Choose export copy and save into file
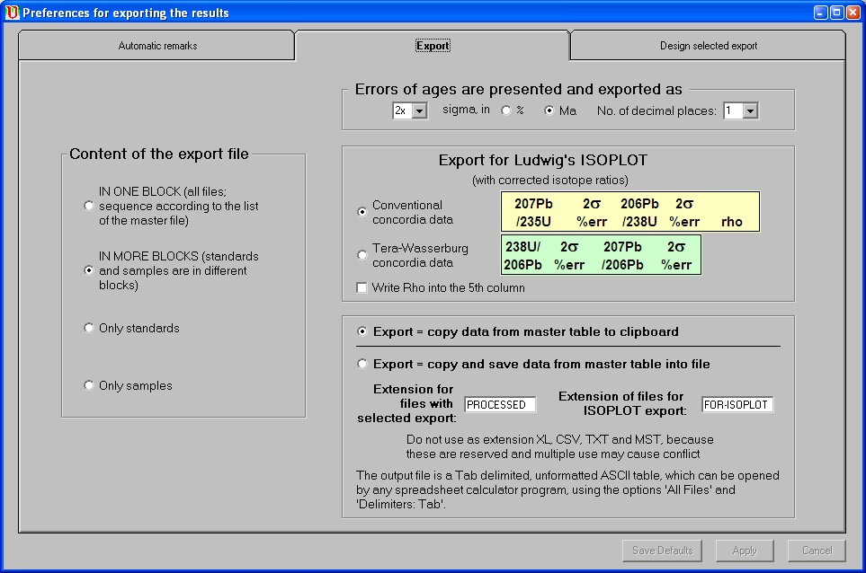Screen dimensions: 866x573 tap(362, 364)
